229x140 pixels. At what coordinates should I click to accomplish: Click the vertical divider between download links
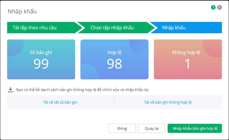click(114, 102)
